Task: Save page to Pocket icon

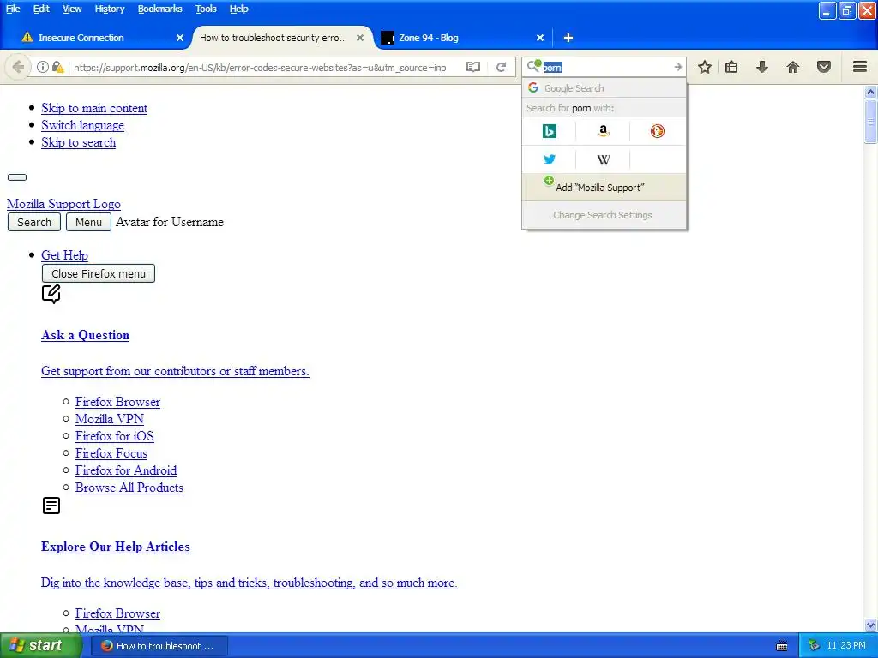Action: (x=824, y=67)
